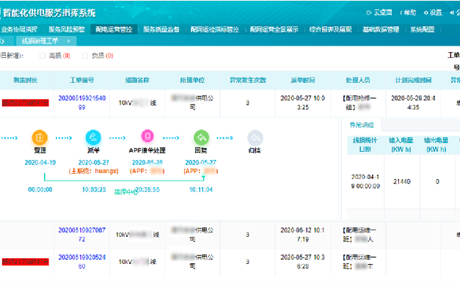460x286 pixels.
Task: Open the 配网运检指标管控 menu
Action: [215, 29]
